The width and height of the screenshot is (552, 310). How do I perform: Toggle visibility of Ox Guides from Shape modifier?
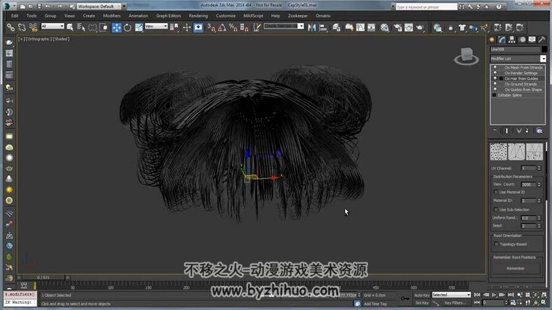(495, 89)
